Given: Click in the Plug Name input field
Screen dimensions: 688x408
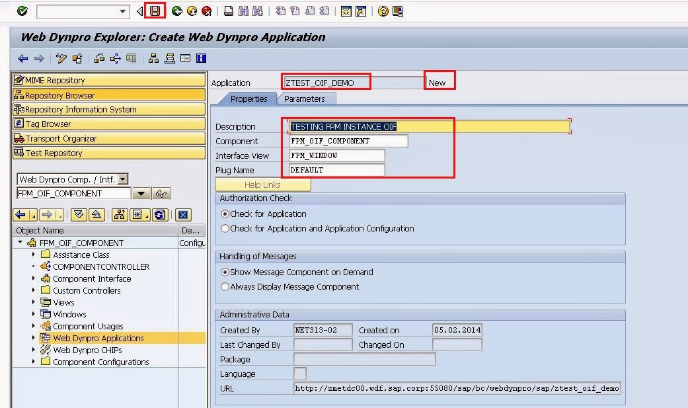Looking at the screenshot, I should pyautogui.click(x=336, y=170).
